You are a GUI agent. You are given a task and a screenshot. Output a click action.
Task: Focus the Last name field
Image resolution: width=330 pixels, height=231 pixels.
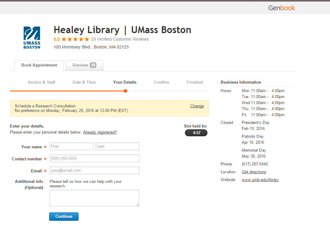117,146
